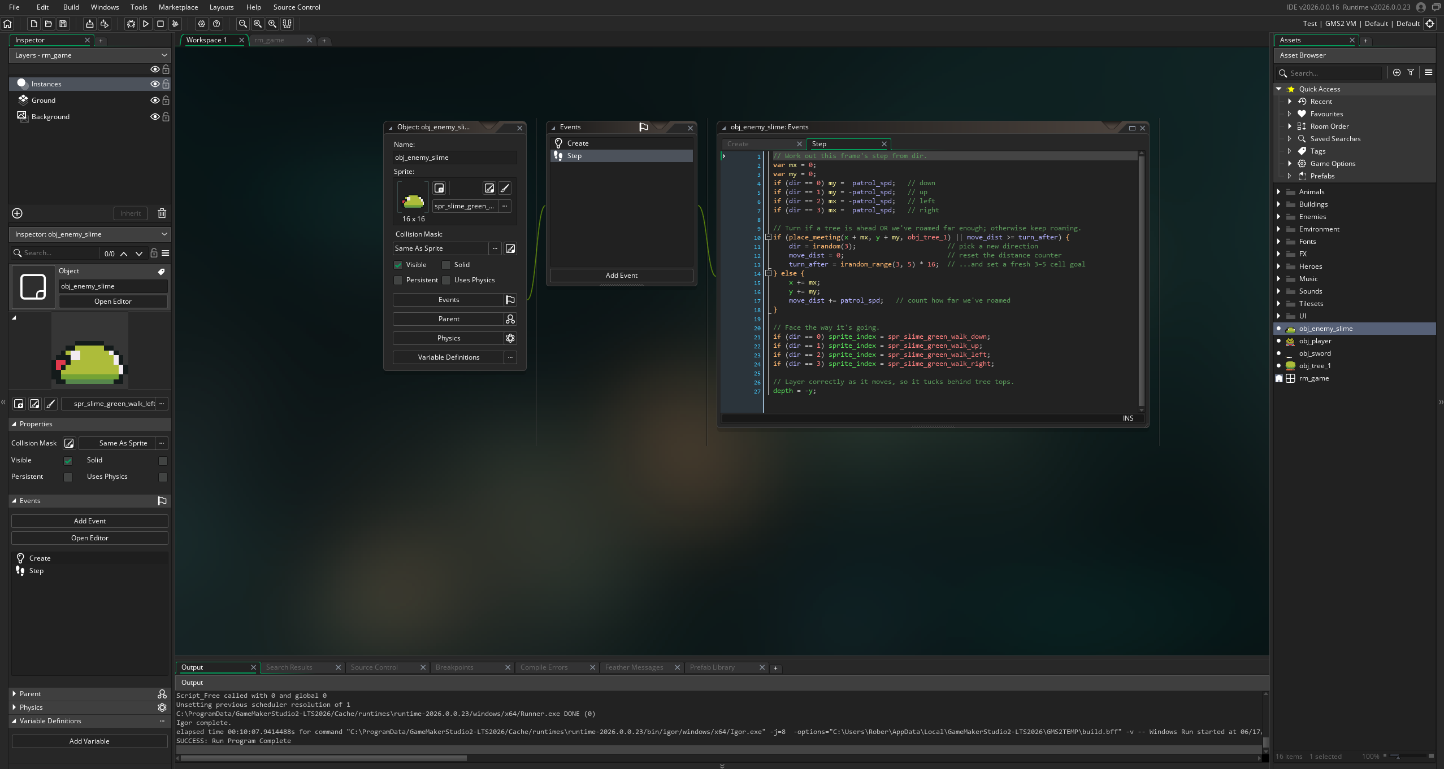
Task: Expand the Recent quick access item
Action: pyautogui.click(x=1289, y=102)
